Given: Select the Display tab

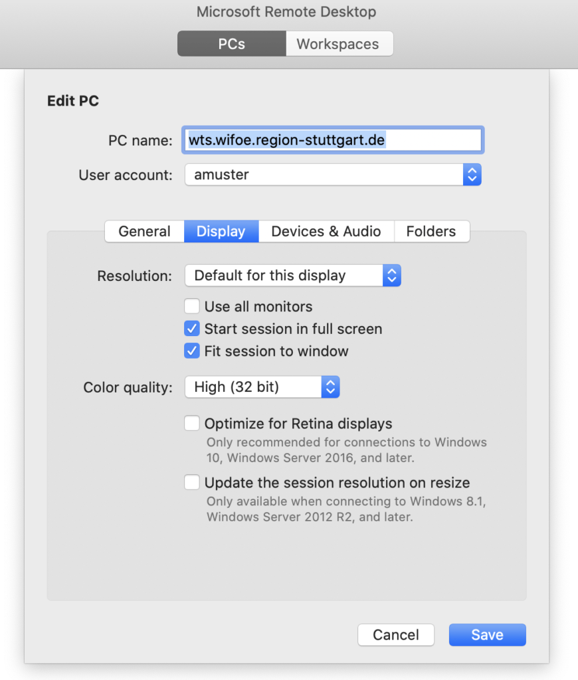Looking at the screenshot, I should 221,232.
